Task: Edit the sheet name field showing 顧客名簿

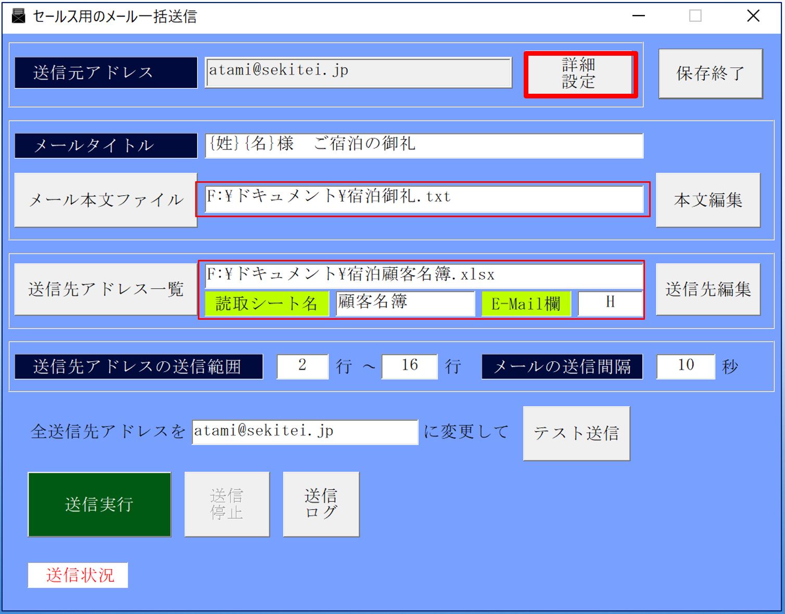Action: click(x=403, y=304)
